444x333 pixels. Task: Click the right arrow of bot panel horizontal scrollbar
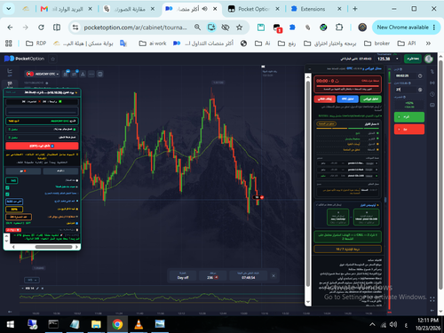pyautogui.click(x=77, y=247)
